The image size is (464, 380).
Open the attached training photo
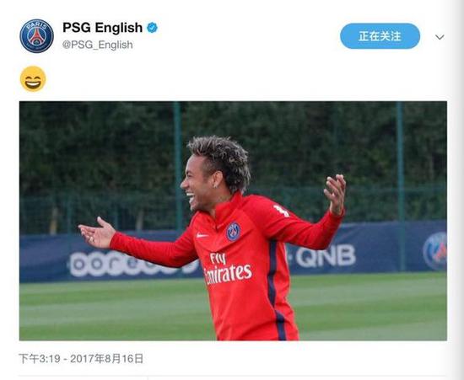[x=233, y=221]
